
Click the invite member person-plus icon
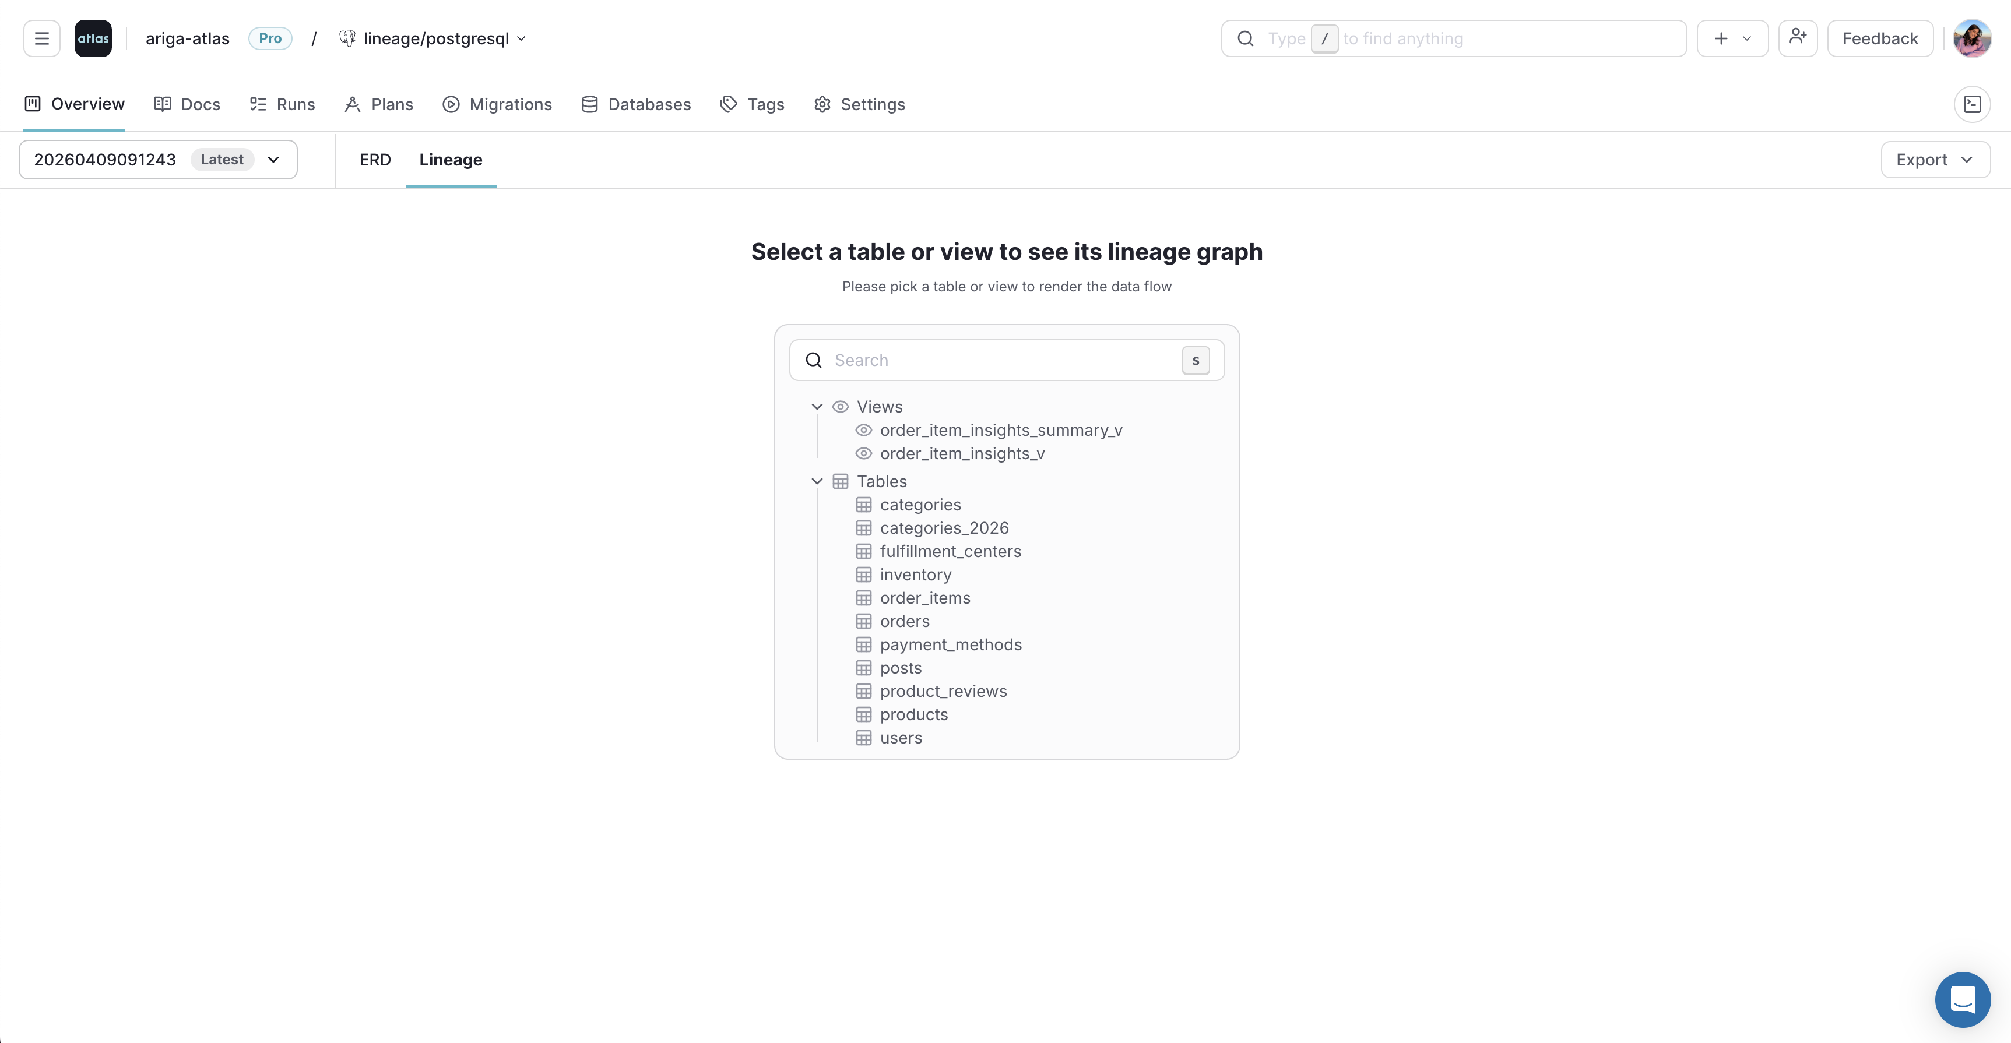1798,37
